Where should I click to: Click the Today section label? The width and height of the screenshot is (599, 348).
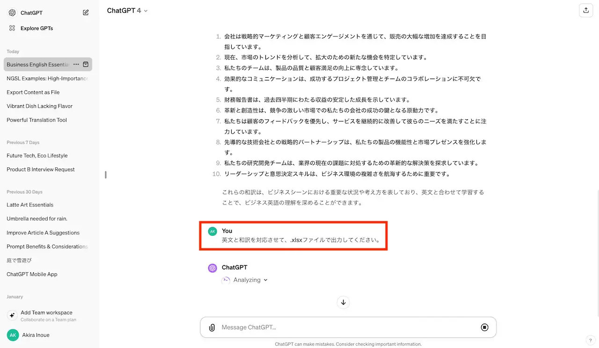pyautogui.click(x=13, y=51)
